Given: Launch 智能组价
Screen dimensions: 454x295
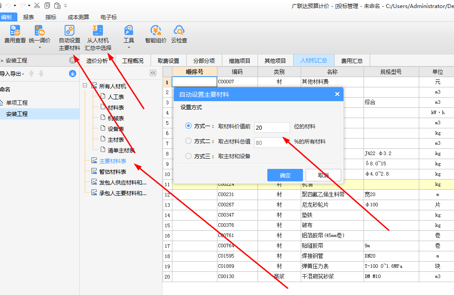Looking at the screenshot, I should 156,34.
